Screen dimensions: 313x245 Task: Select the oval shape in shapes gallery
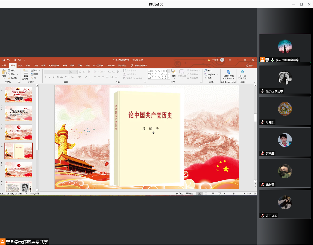(165, 71)
